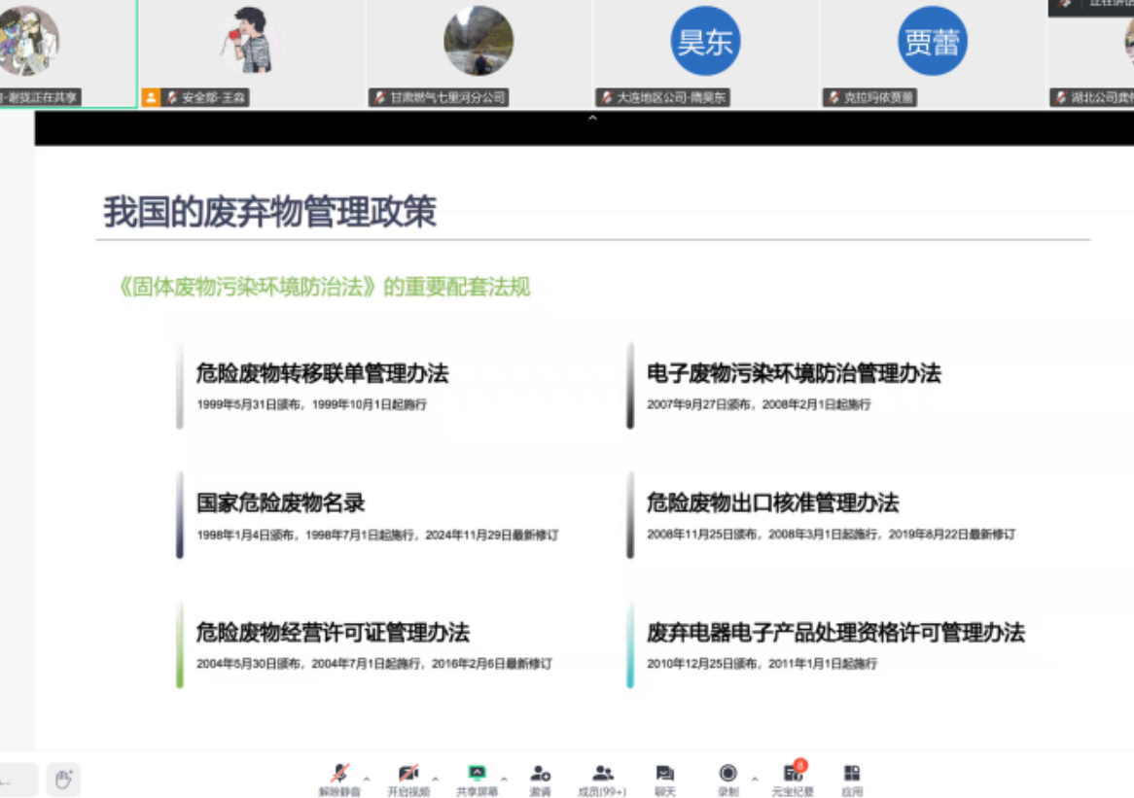Click heading 废弃电器电子产品处理资格许可管理办法

[836, 632]
